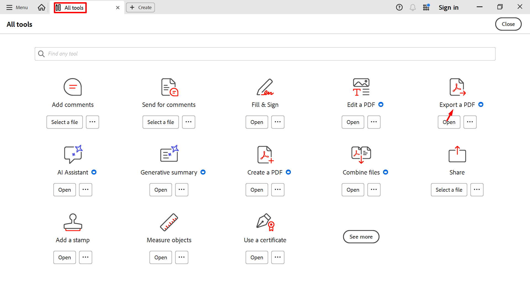This screenshot has width=530, height=298.
Task: Click the Create a PDF icon
Action: tap(265, 155)
